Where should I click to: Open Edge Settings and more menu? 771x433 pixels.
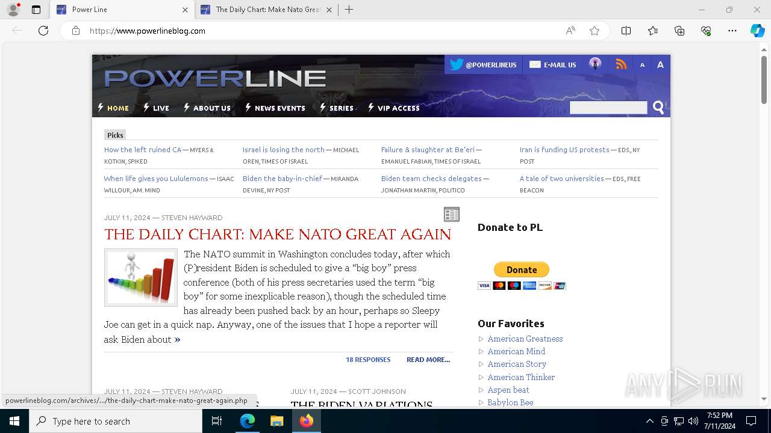pyautogui.click(x=732, y=31)
